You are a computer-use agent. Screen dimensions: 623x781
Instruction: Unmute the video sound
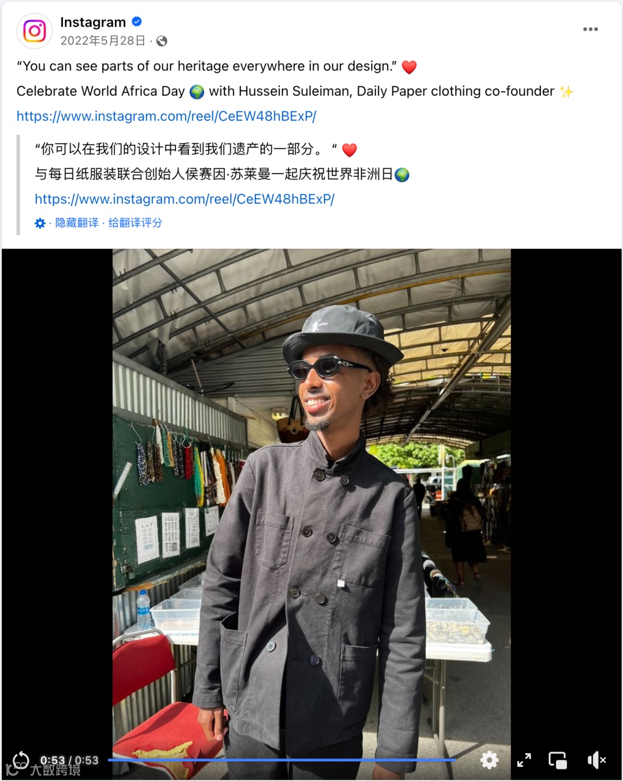point(596,760)
